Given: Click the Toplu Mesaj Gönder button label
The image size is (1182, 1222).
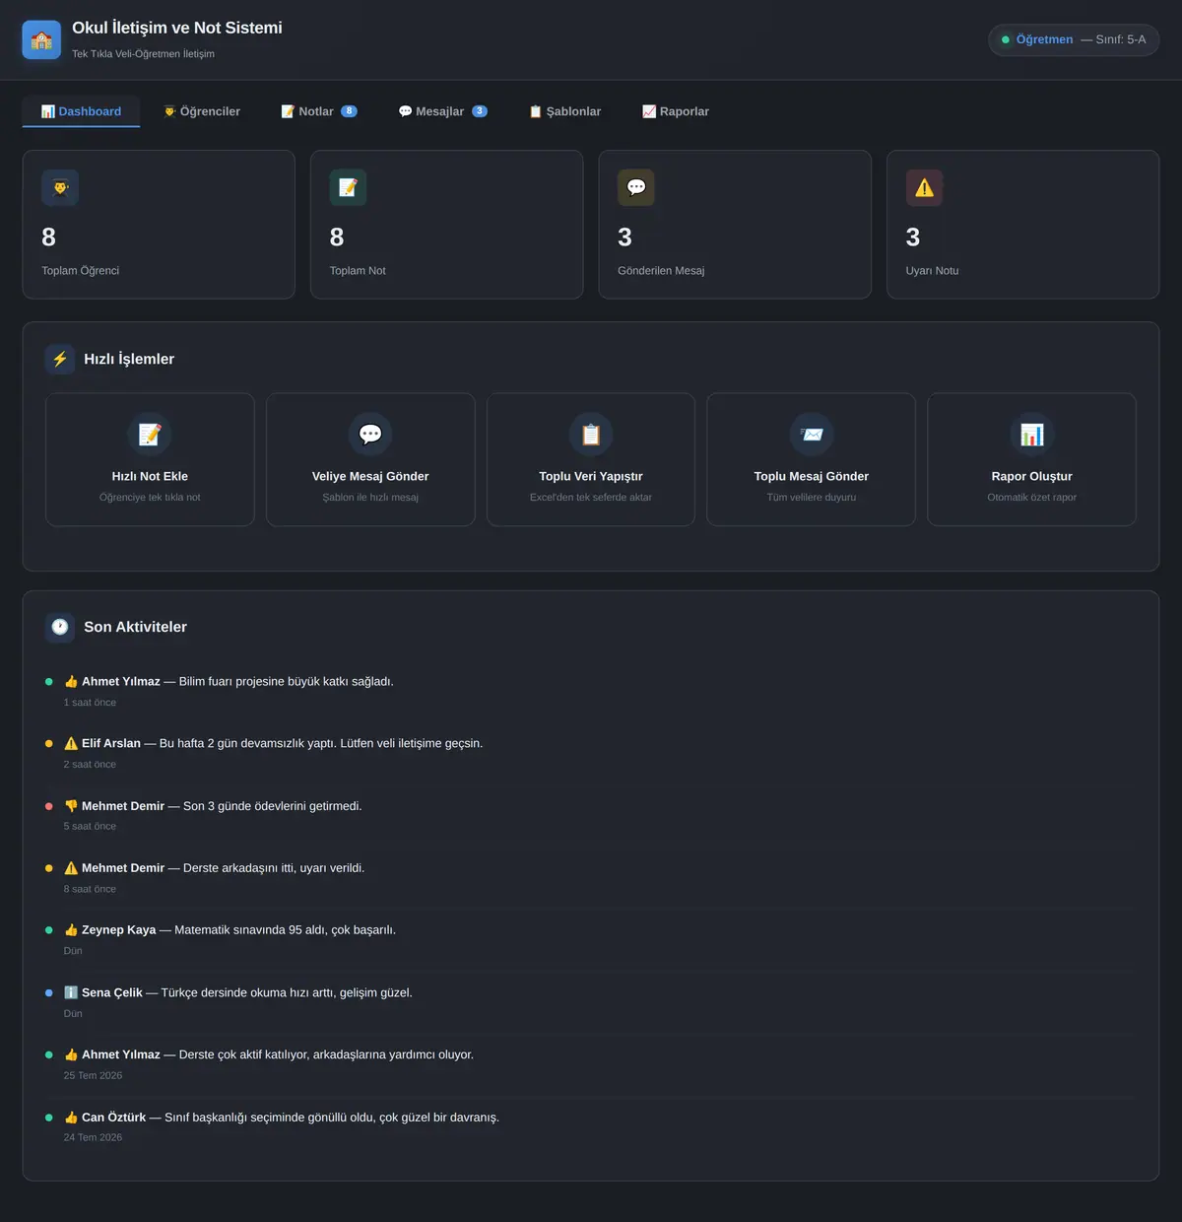Looking at the screenshot, I should [812, 476].
